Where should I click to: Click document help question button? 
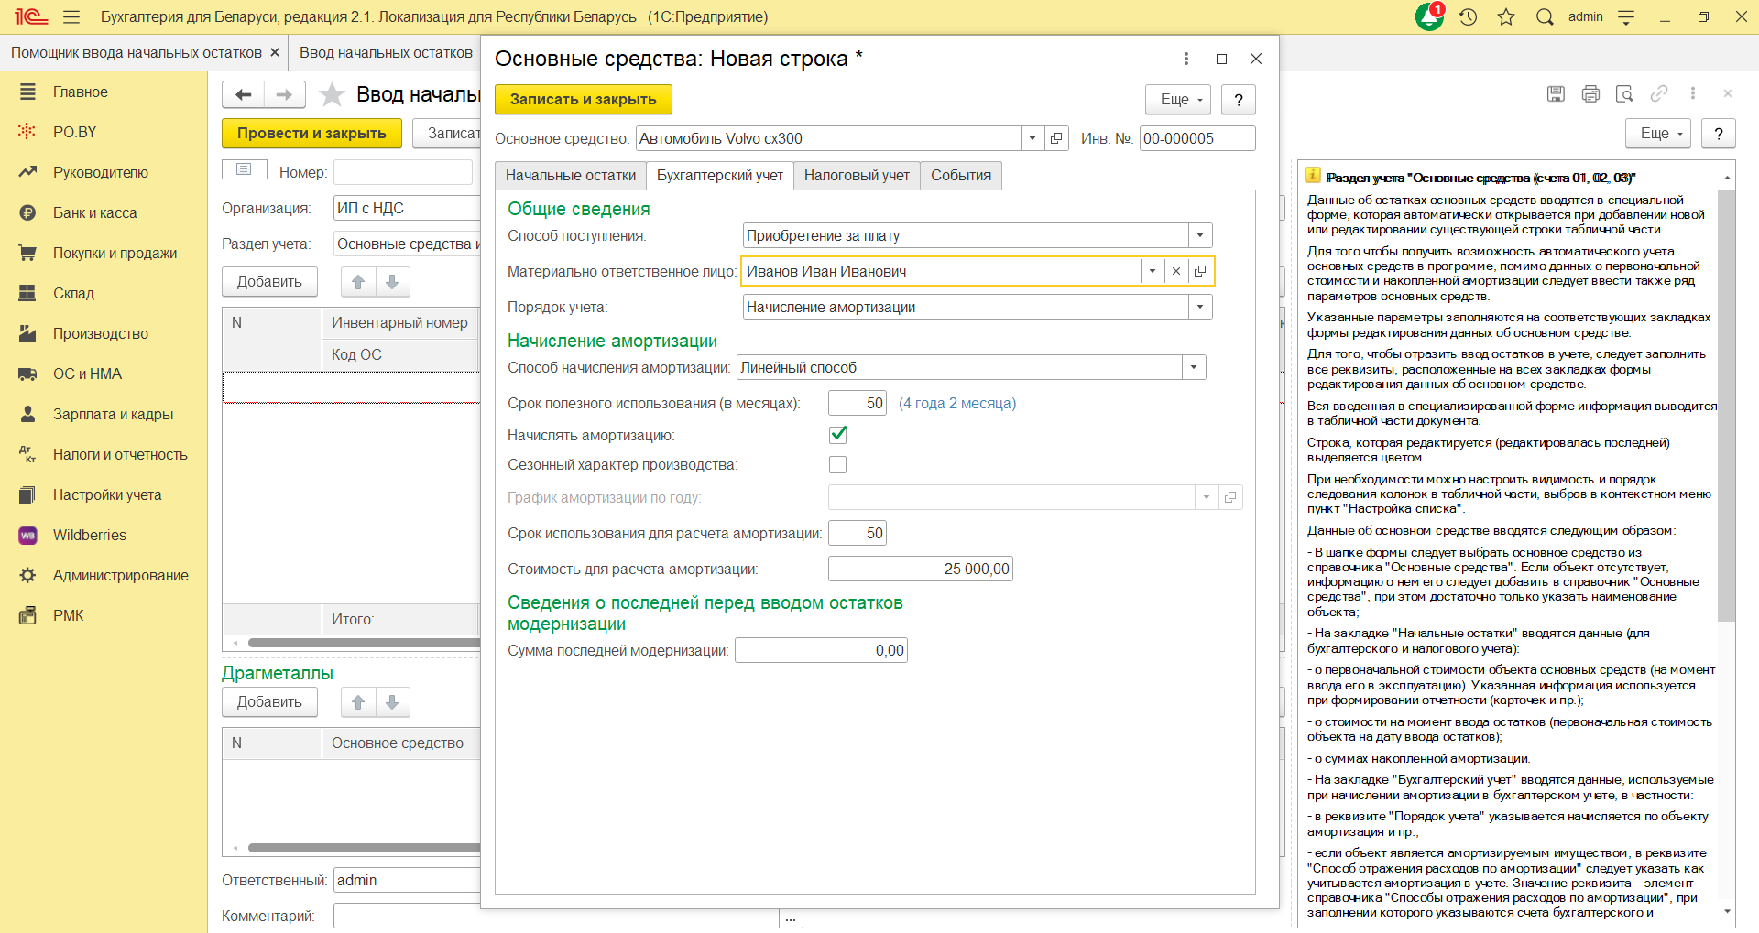click(1719, 133)
